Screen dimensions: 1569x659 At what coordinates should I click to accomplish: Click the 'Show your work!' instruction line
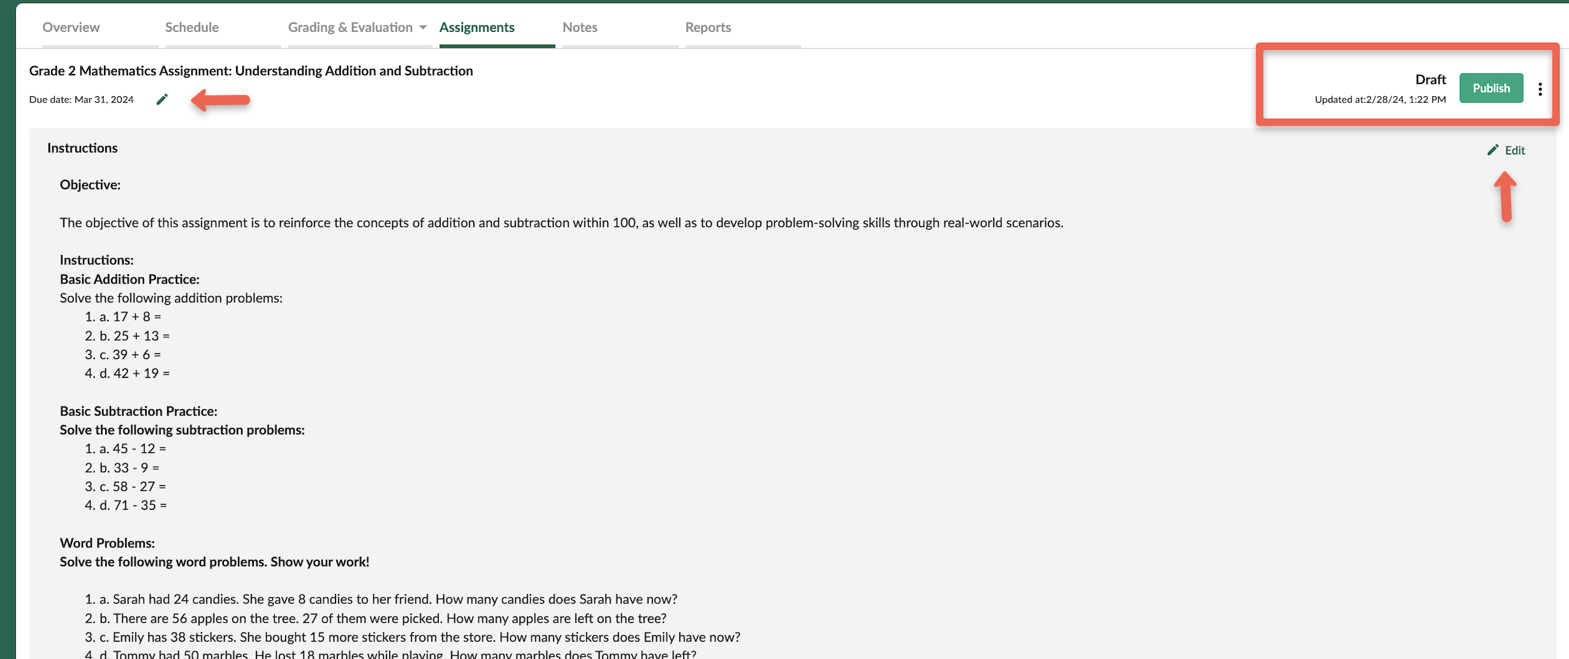pyautogui.click(x=214, y=562)
